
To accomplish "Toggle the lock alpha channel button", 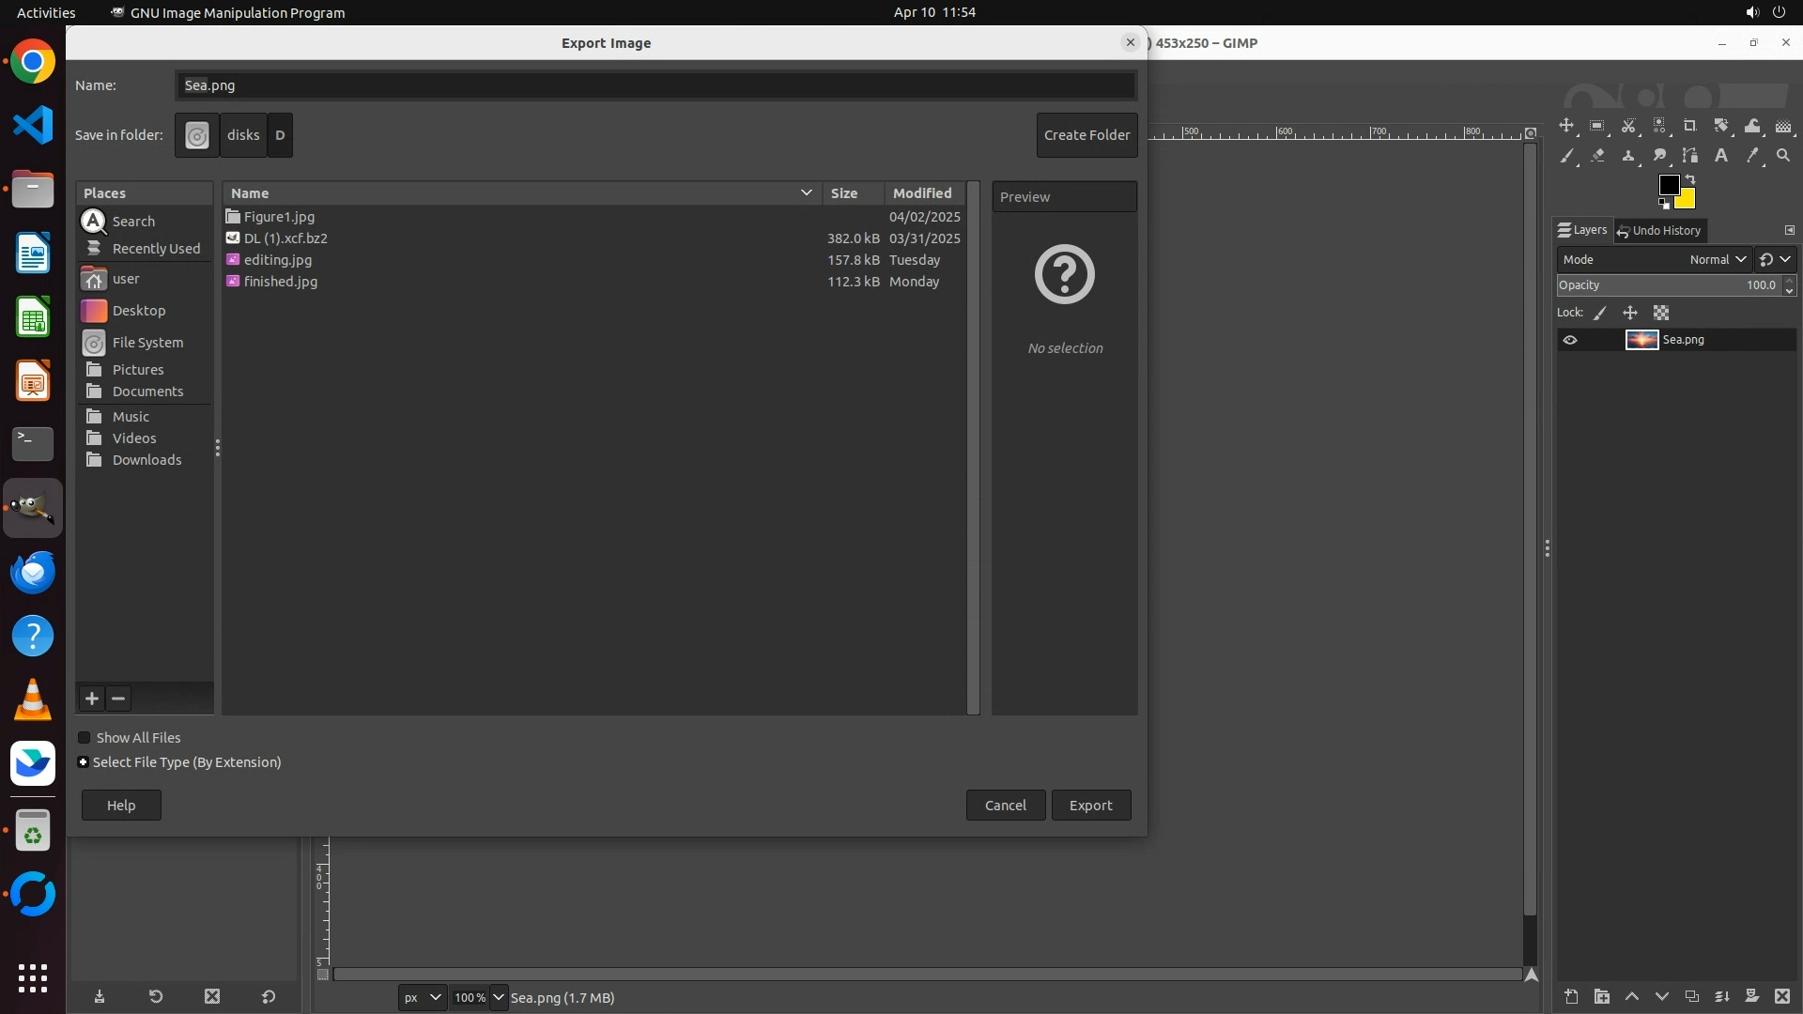I will (x=1661, y=313).
